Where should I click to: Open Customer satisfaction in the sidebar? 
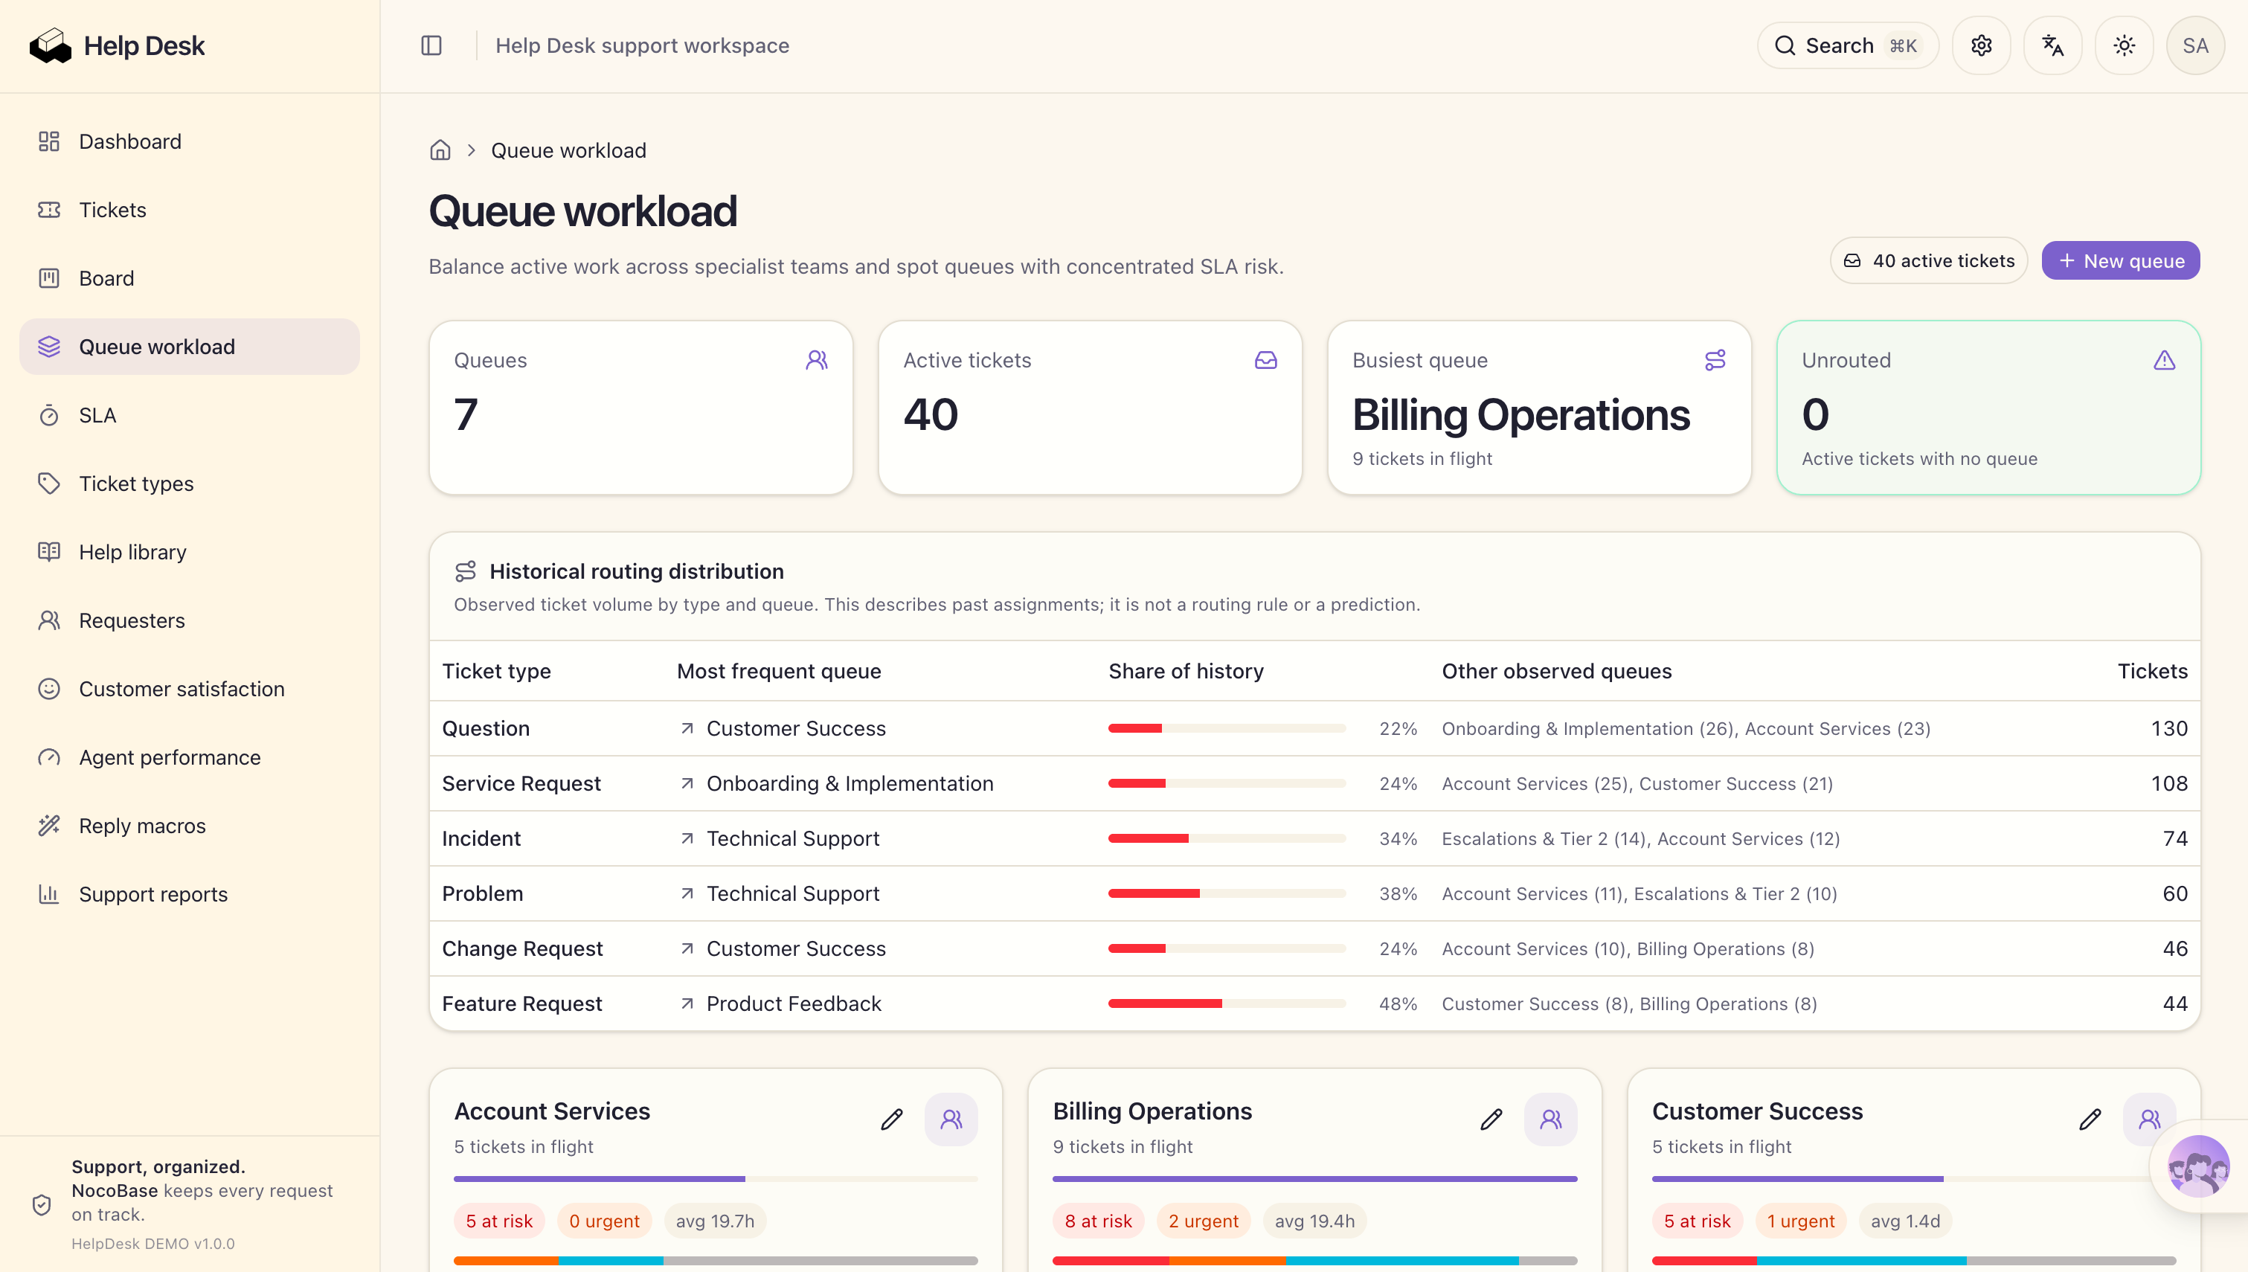point(190,688)
